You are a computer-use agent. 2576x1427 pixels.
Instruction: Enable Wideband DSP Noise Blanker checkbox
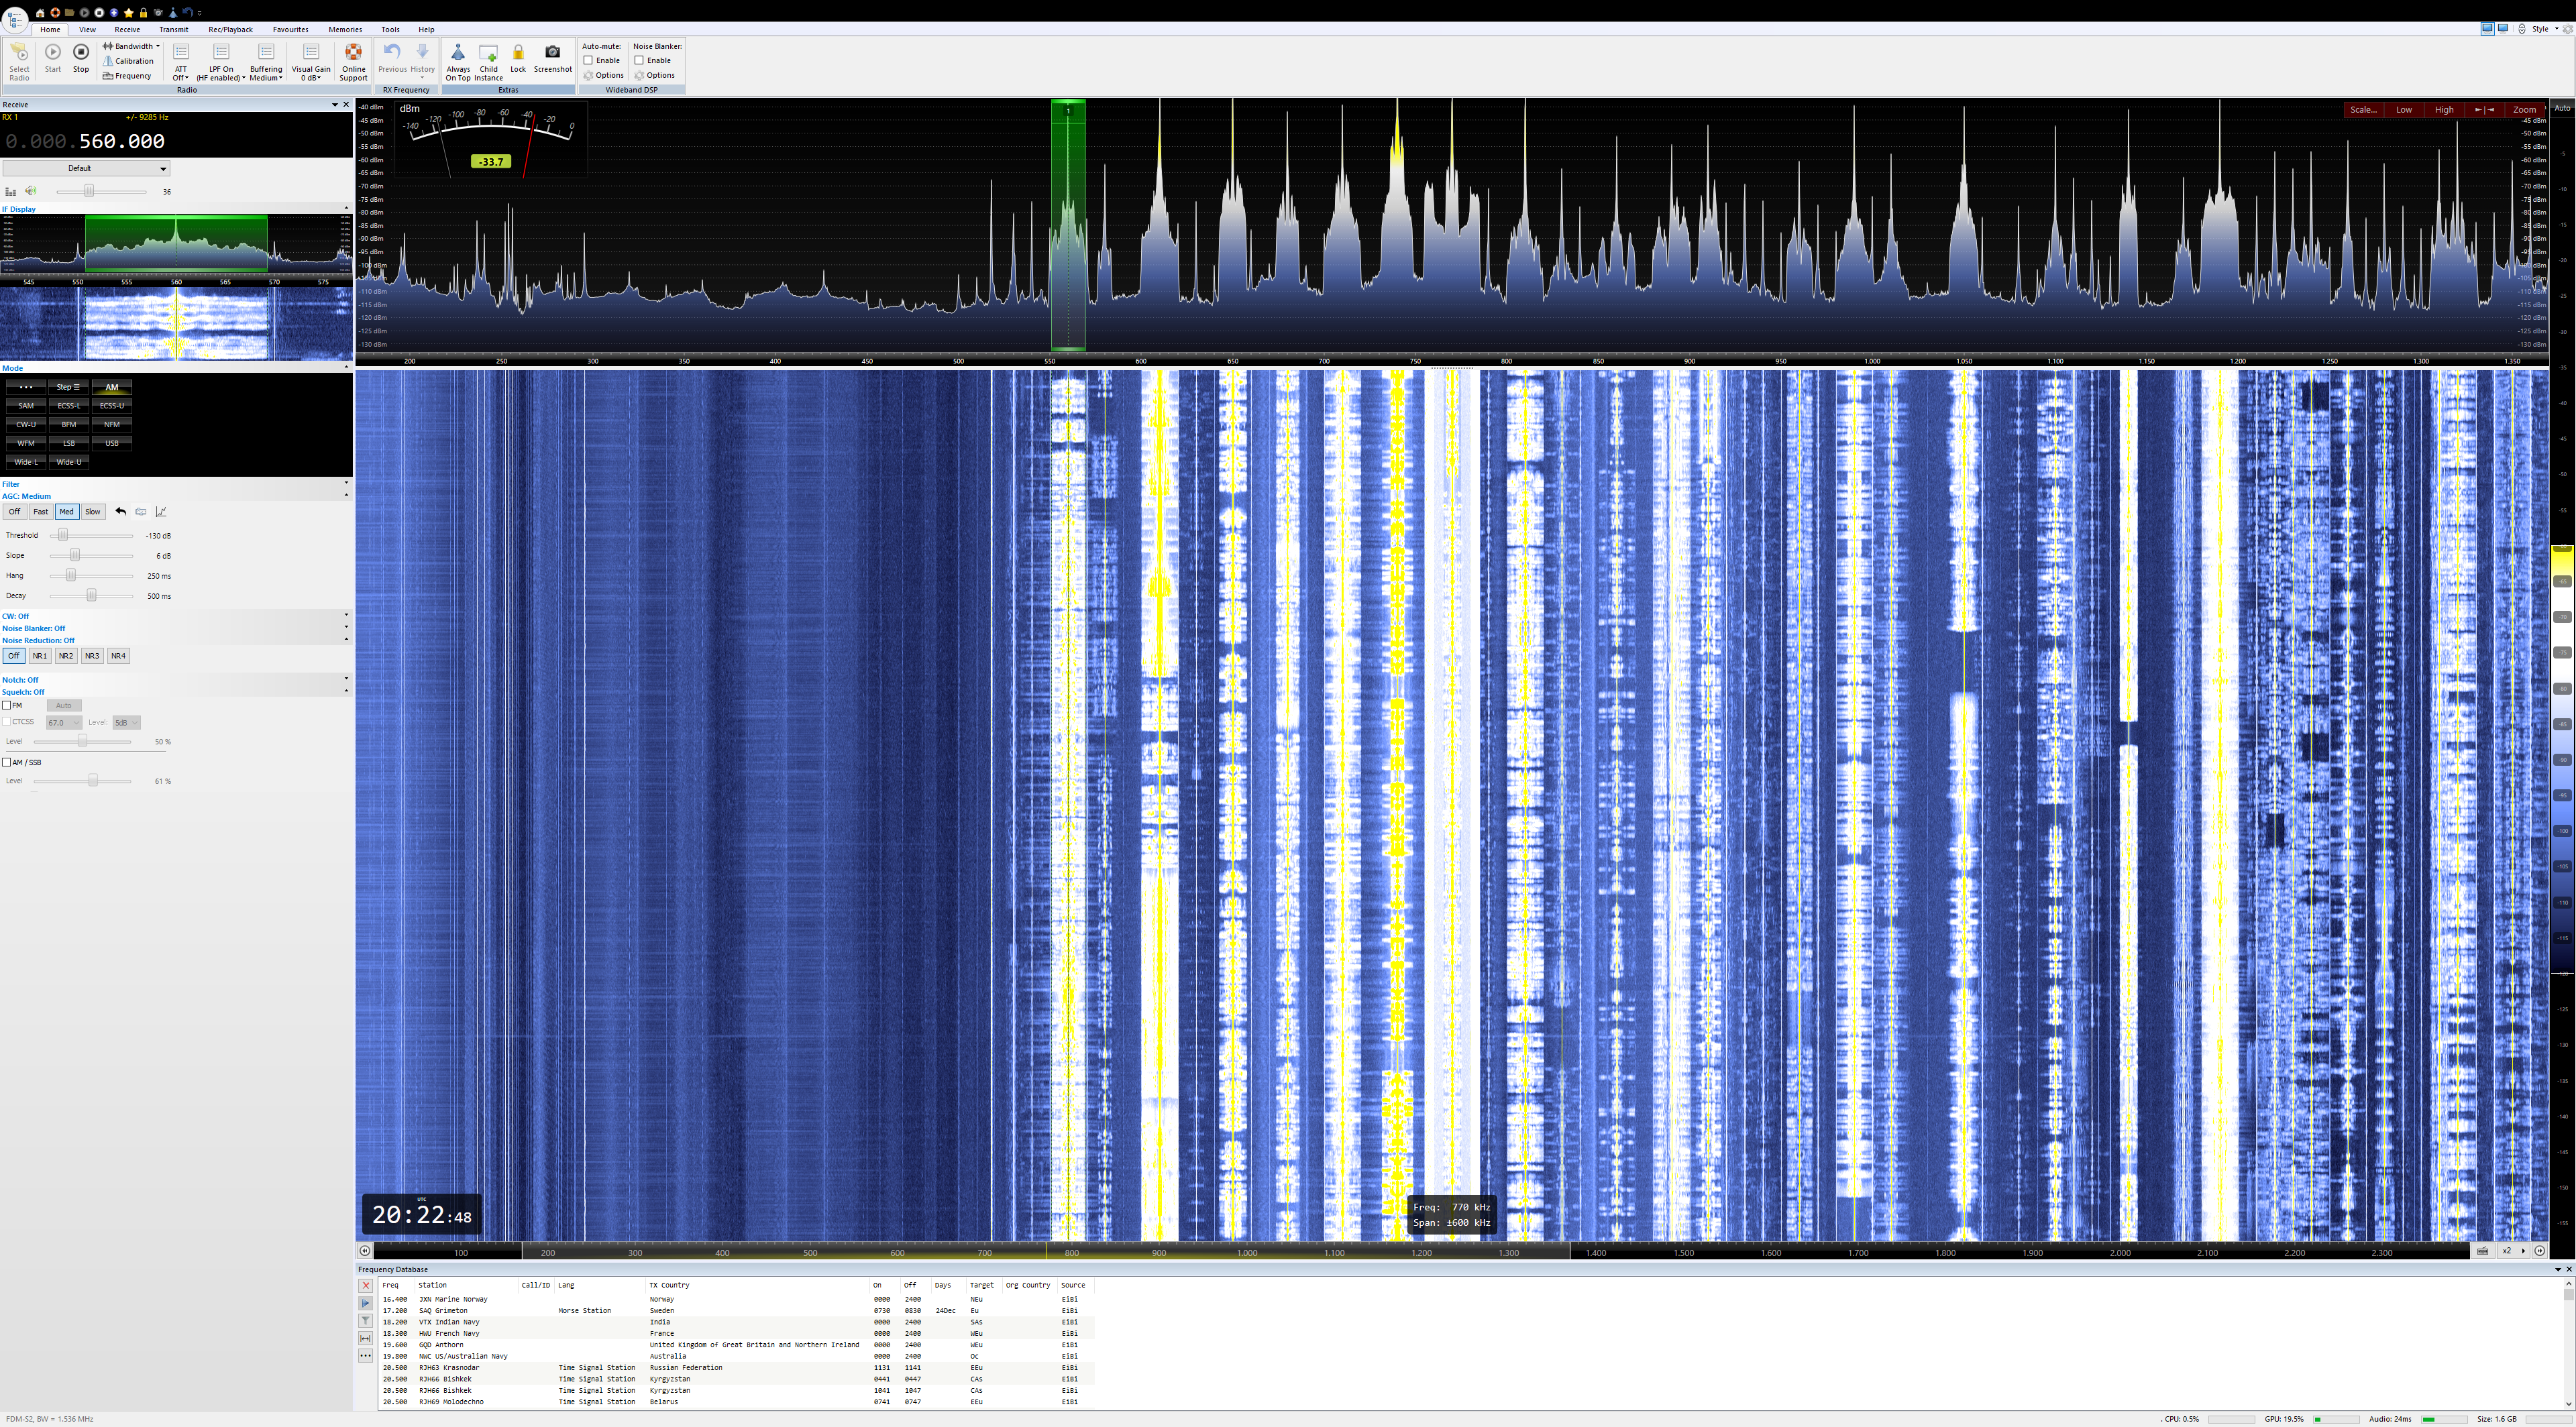click(x=639, y=61)
